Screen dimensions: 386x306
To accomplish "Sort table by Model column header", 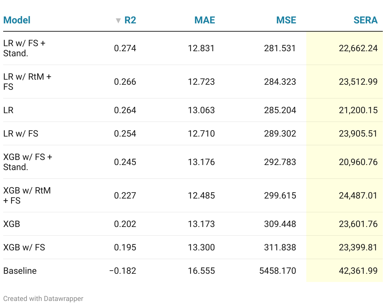I will [x=17, y=20].
